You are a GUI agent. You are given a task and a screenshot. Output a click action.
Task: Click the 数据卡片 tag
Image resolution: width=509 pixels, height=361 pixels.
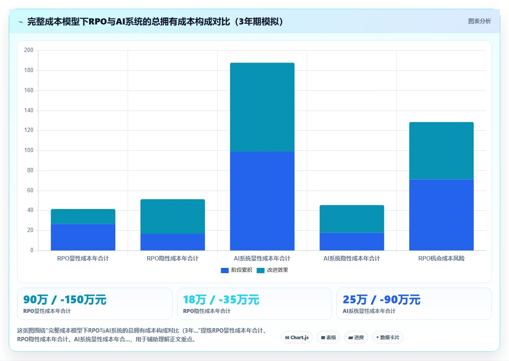point(388,337)
